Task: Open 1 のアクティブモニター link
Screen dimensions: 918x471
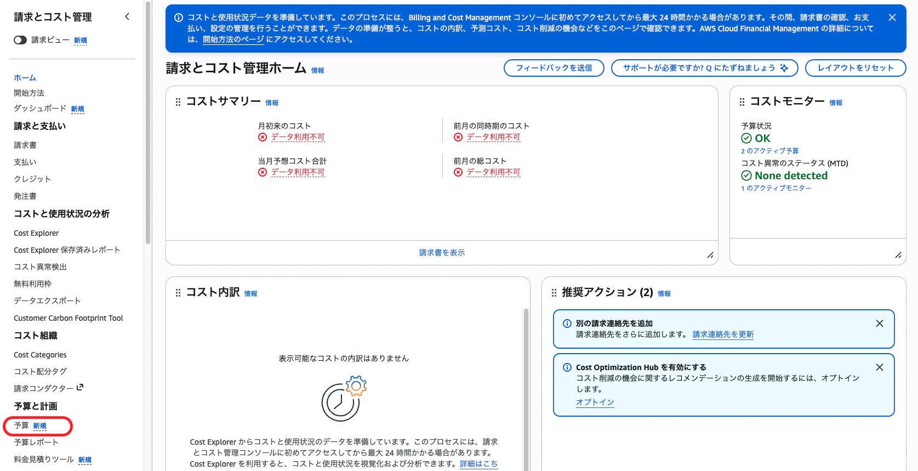Action: 776,188
